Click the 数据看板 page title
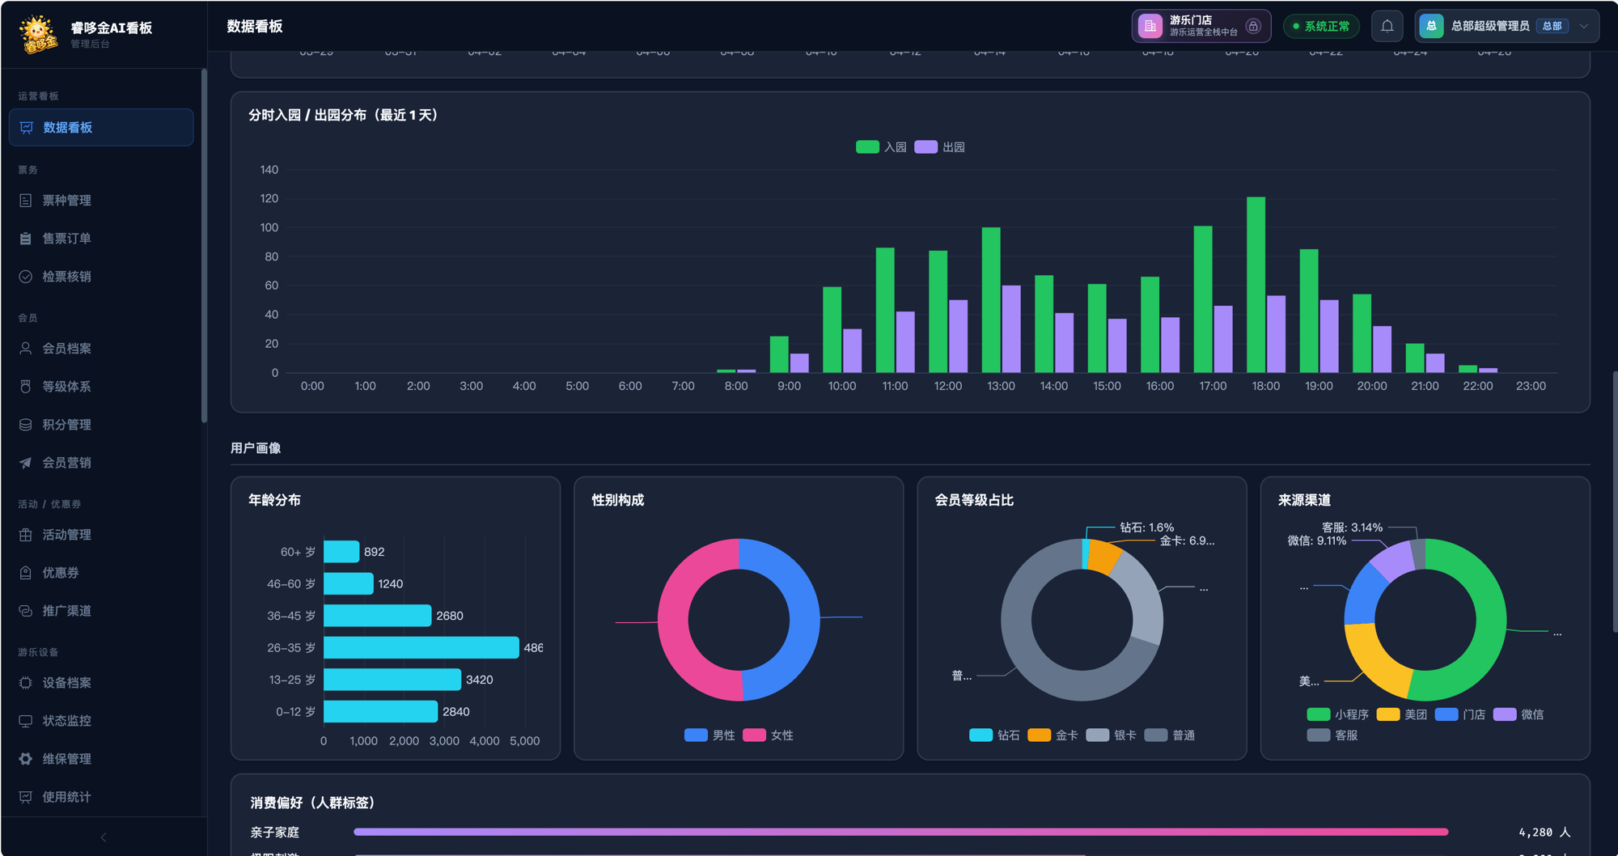This screenshot has width=1618, height=856. (x=255, y=27)
